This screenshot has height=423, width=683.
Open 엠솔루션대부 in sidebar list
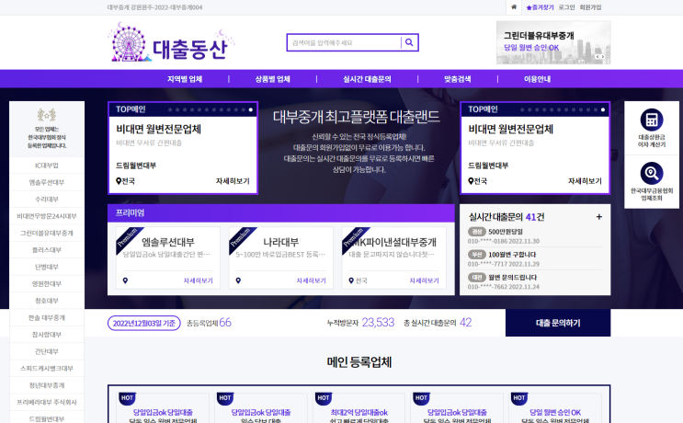(x=47, y=182)
